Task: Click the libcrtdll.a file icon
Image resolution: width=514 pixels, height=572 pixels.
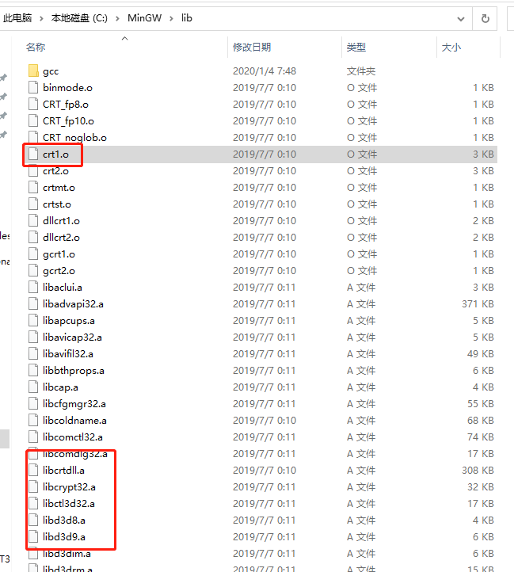Action: [x=33, y=471]
